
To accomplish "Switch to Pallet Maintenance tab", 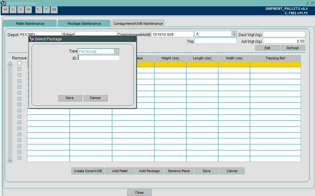I will [30, 24].
